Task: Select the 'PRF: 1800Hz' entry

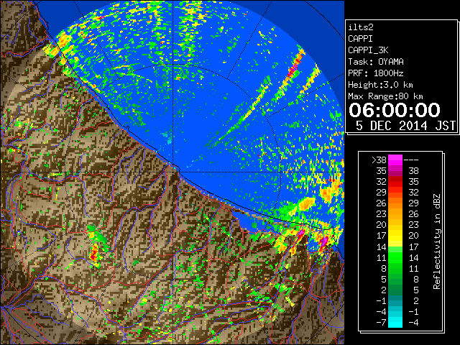Action: (376, 73)
